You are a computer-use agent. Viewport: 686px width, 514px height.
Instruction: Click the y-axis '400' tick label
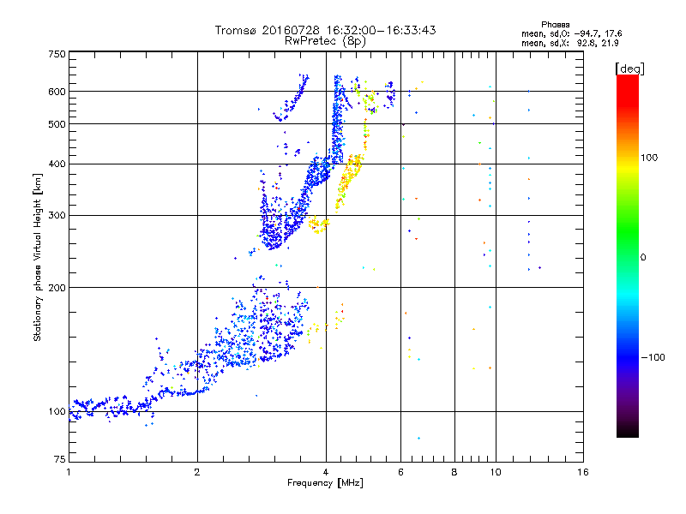coord(57,164)
